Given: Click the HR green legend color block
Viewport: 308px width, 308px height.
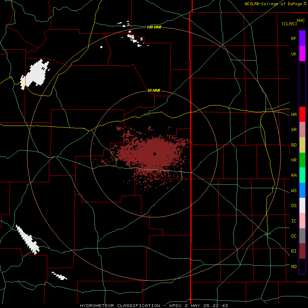Looking at the screenshot, I should (x=302, y=160).
